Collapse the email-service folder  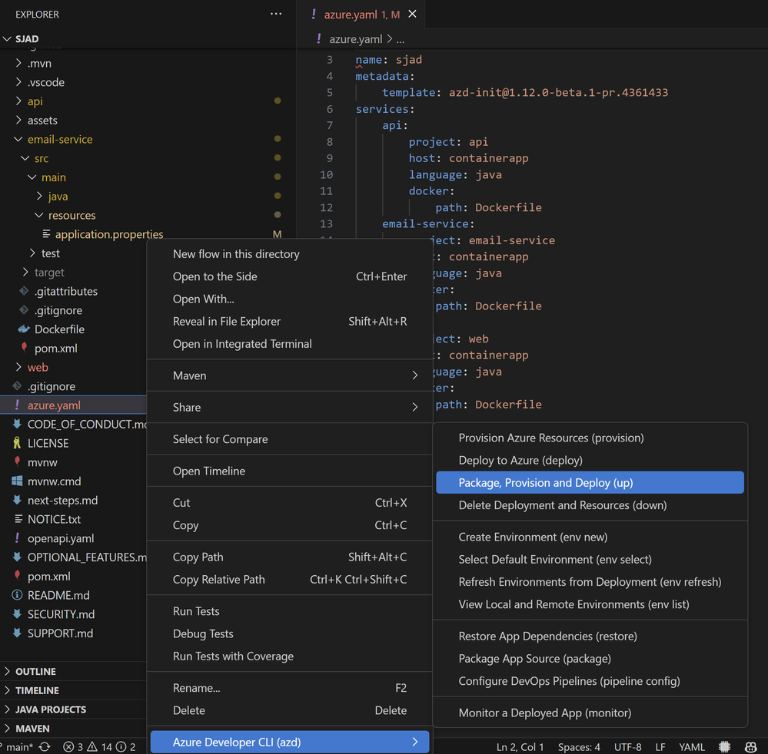pyautogui.click(x=59, y=139)
